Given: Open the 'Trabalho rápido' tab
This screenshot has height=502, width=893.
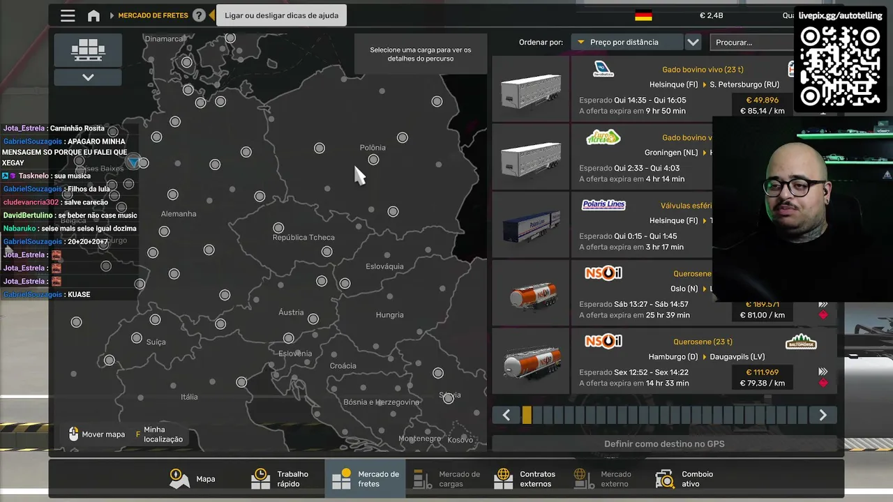Looking at the screenshot, I should tap(280, 479).
